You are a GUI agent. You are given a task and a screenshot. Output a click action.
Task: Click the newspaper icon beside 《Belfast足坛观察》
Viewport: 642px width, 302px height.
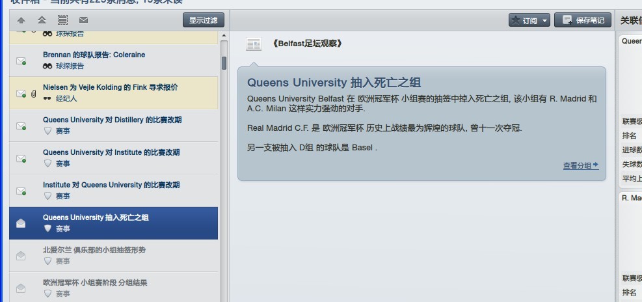254,44
